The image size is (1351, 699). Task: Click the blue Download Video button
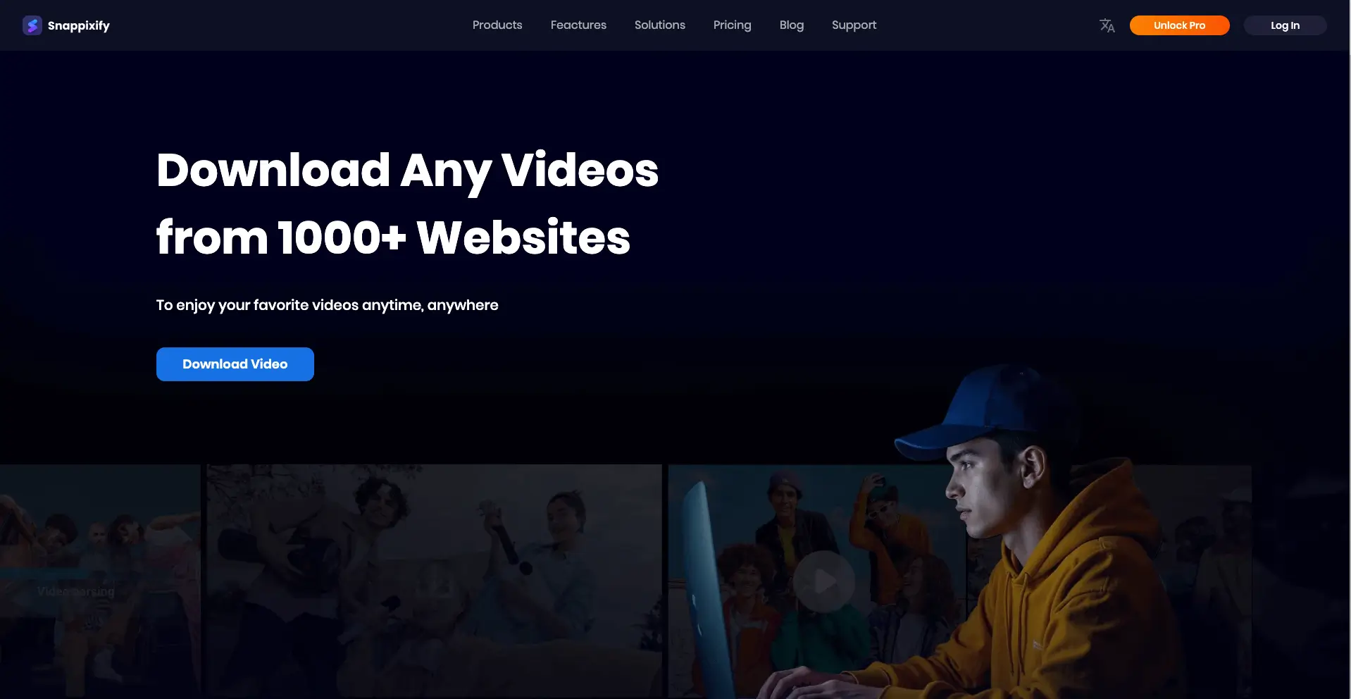(x=235, y=364)
